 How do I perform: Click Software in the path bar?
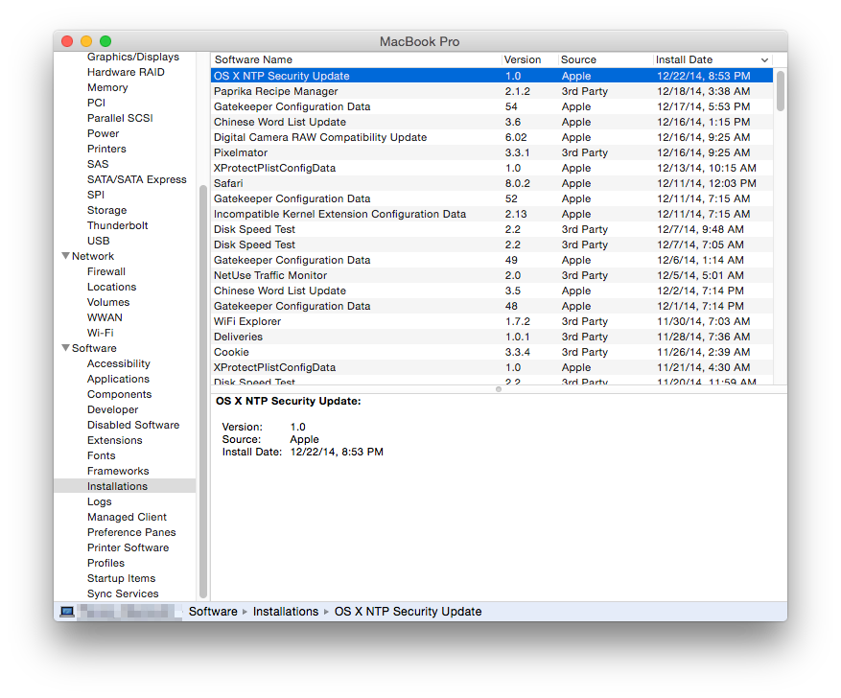tap(213, 612)
